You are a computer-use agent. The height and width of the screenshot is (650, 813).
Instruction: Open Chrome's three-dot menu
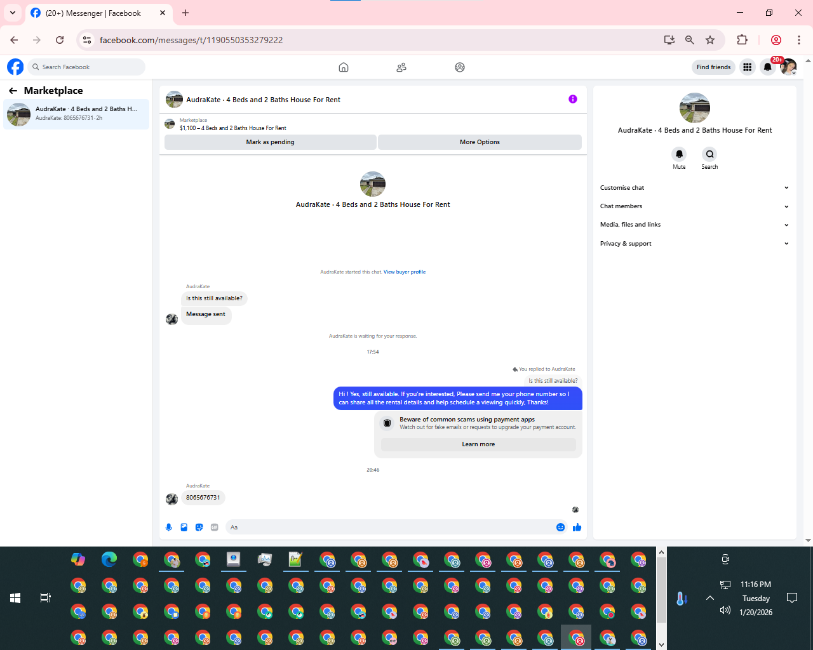tap(799, 40)
